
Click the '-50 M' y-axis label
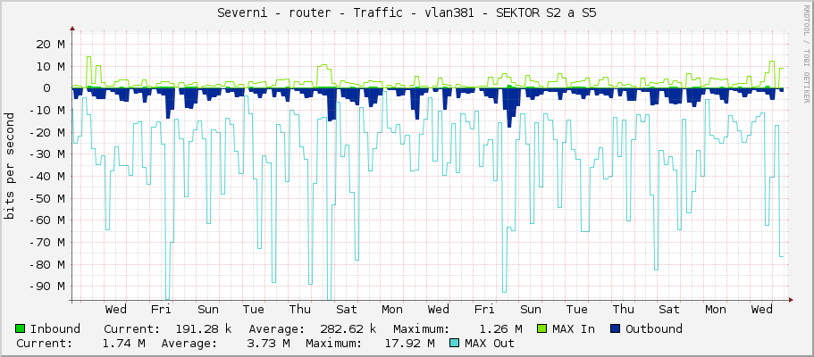[47, 198]
